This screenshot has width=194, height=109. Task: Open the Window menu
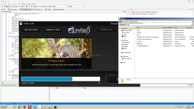pyautogui.click(x=29, y=4)
